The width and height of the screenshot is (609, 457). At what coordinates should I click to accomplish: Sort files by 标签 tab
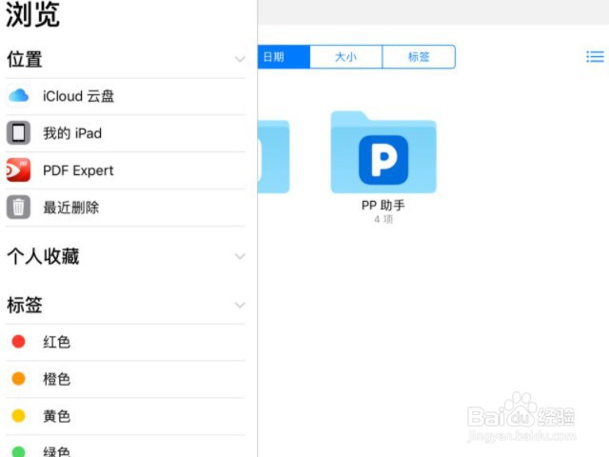point(419,57)
